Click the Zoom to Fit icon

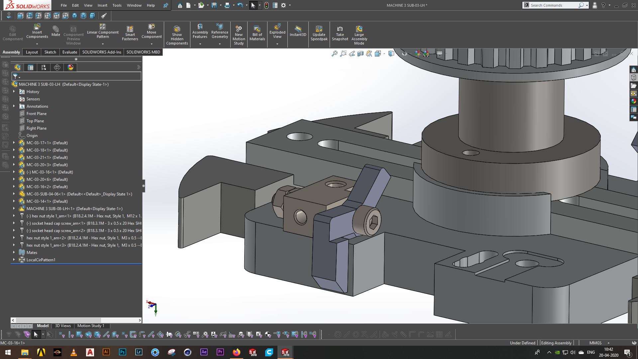coord(335,54)
